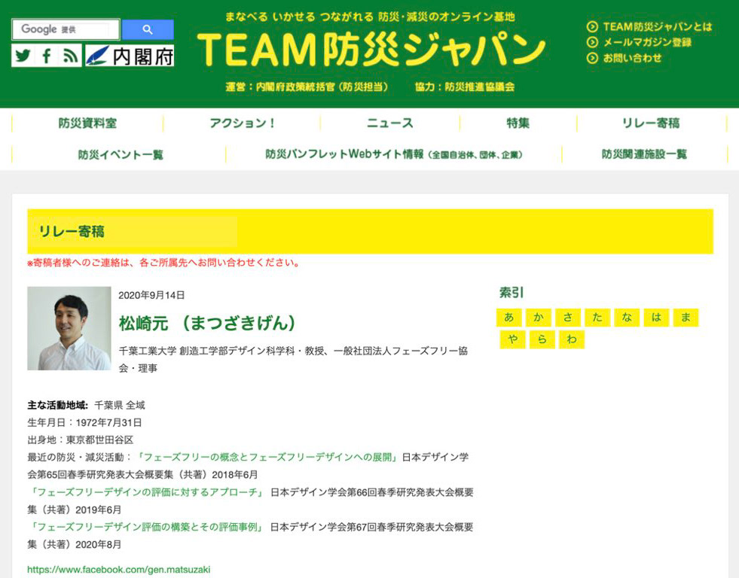
Task: Open the TEAM防災ジャパンとは link
Action: click(658, 27)
